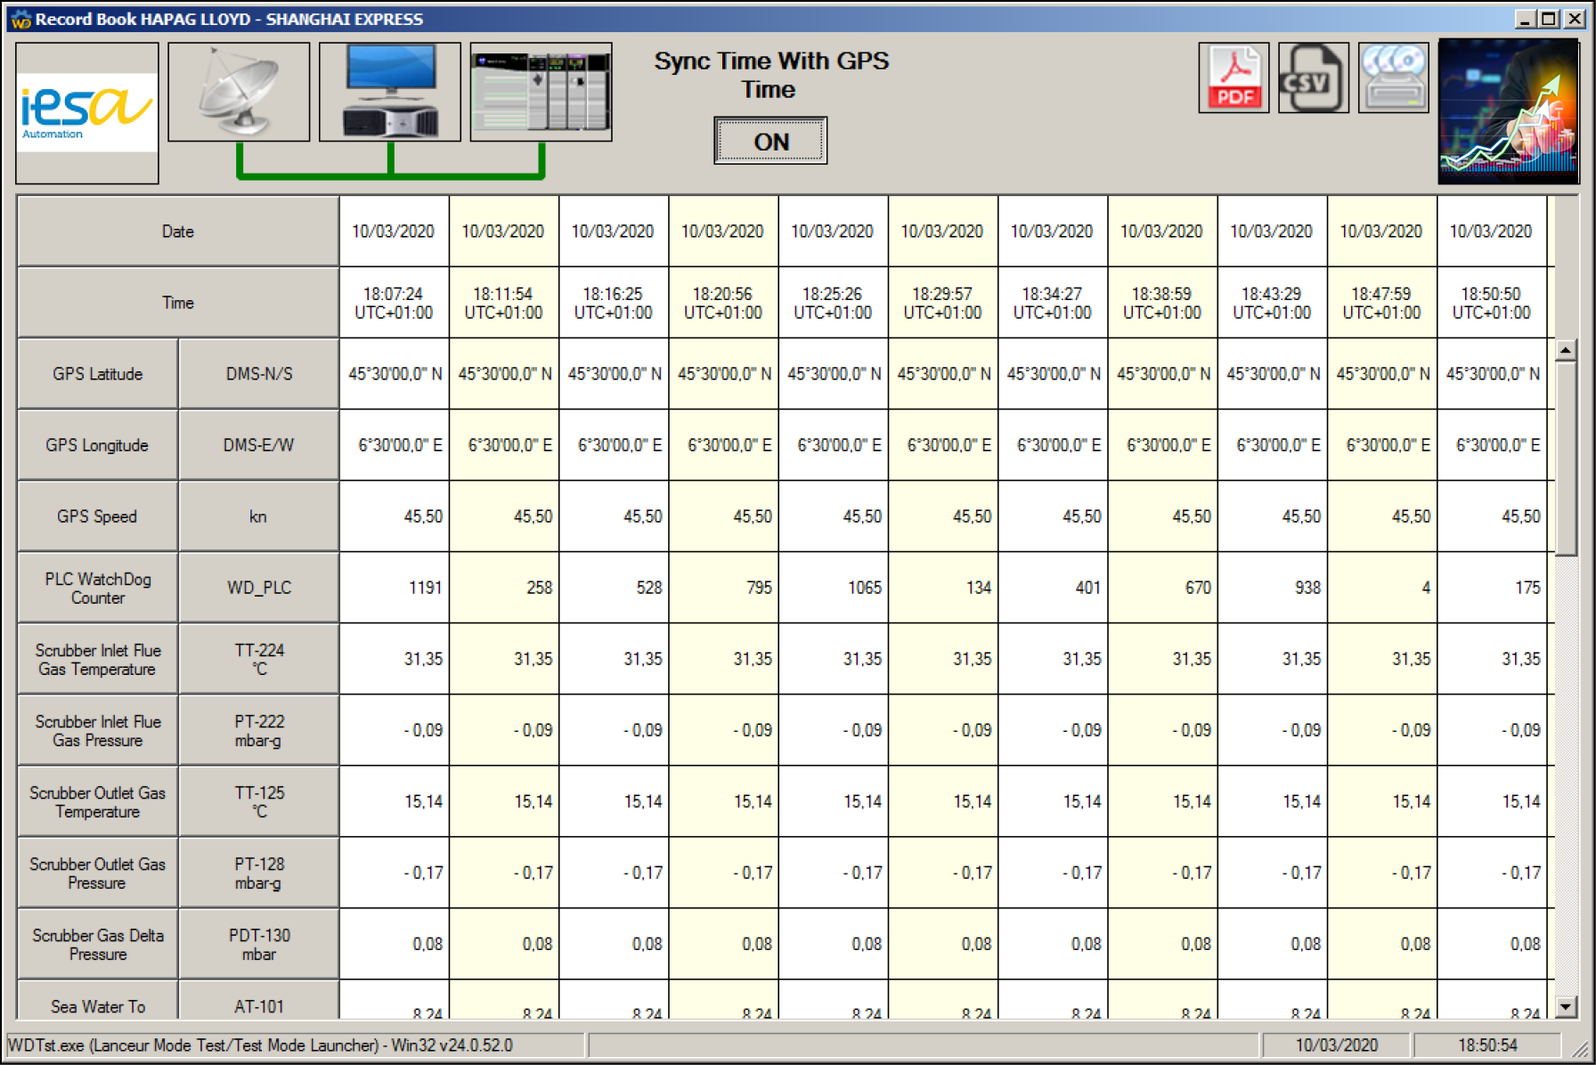Click the scrollbar down arrow
1596x1065 pixels.
click(x=1565, y=1007)
